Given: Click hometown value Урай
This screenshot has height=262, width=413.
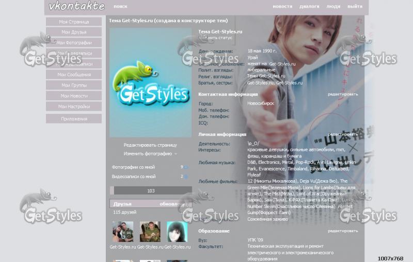Looking at the screenshot, I should coord(252,57).
